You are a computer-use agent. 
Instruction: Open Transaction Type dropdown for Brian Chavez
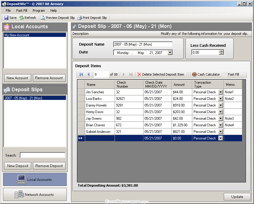[x=220, y=125]
